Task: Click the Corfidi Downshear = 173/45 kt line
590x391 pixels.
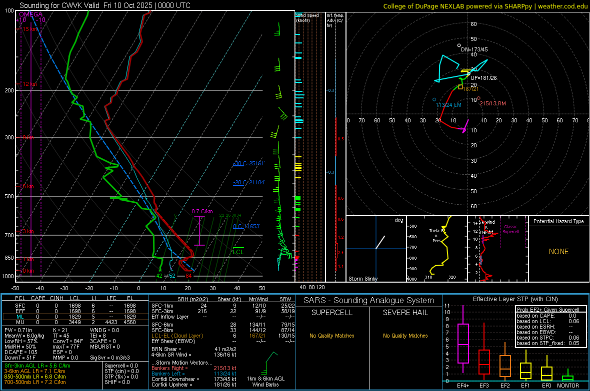Action: pyautogui.click(x=194, y=379)
